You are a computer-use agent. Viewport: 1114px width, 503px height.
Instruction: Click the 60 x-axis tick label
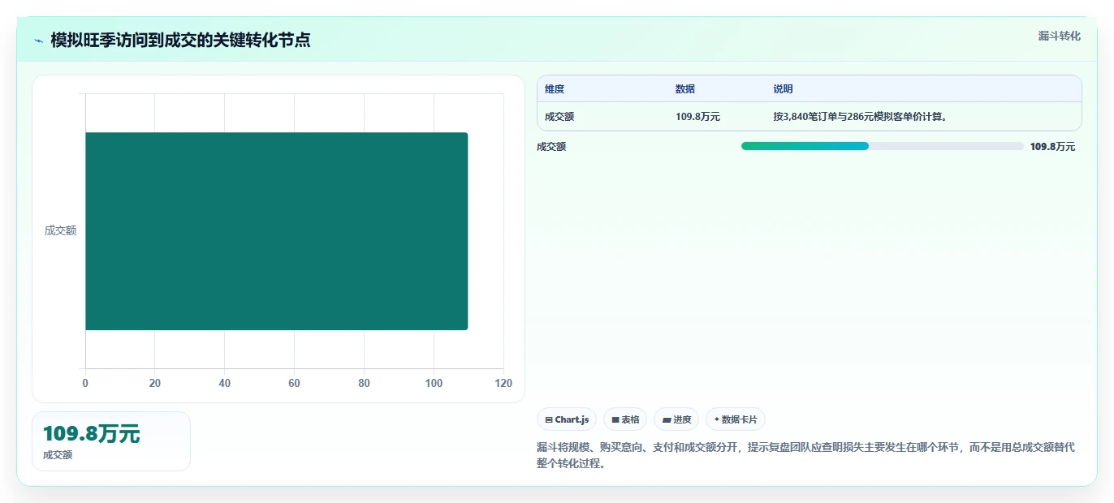[294, 384]
